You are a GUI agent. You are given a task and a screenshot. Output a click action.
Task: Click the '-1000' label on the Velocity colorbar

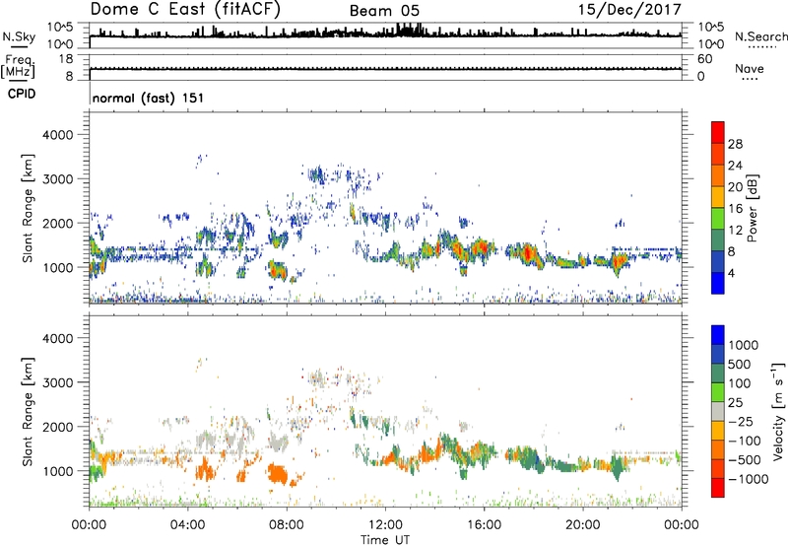[x=749, y=479]
